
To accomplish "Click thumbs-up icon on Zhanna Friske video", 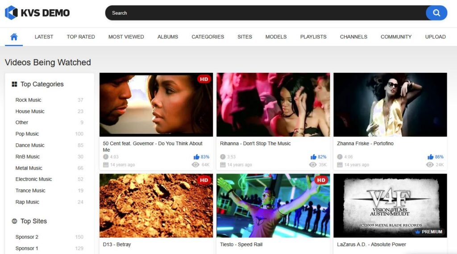I will click(431, 157).
